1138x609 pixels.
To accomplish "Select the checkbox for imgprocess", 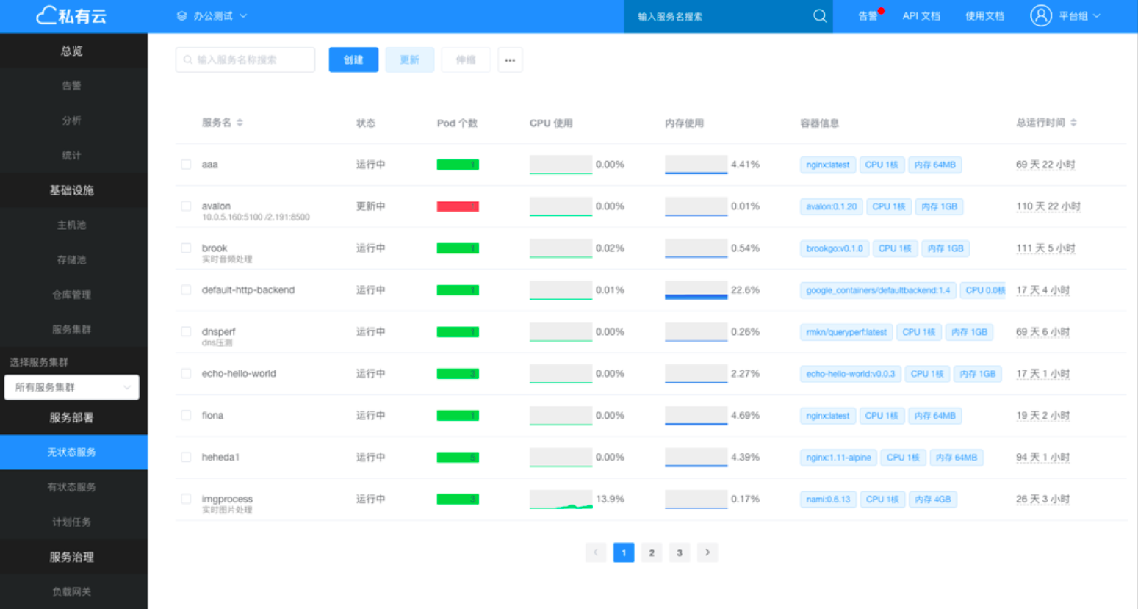I will [x=186, y=500].
